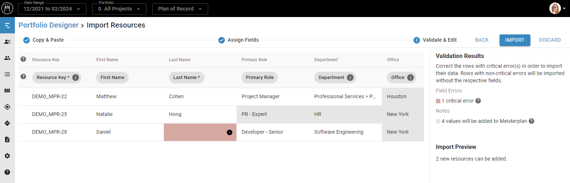Open the Portfolio Designer sidebar icon
Viewport: 570px width, 183px height.
tap(7, 25)
